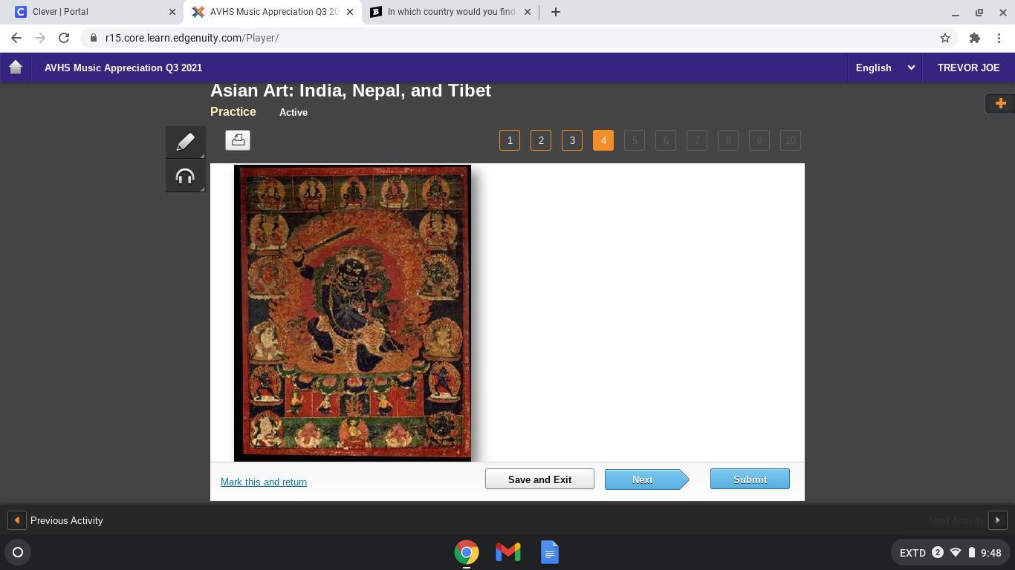Jump to question 2
The image size is (1015, 570).
541,140
